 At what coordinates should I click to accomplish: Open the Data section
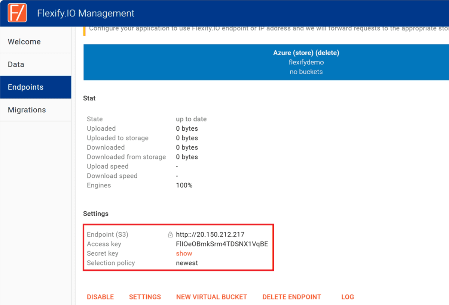[x=16, y=64]
